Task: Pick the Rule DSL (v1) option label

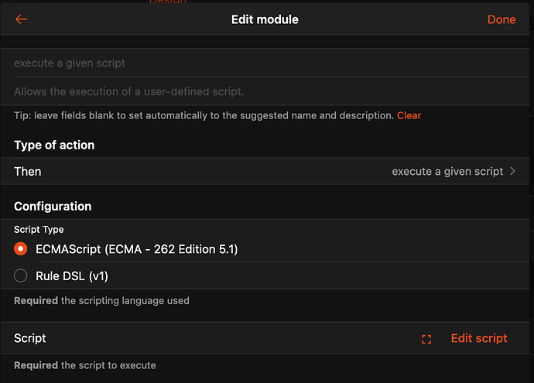Action: [72, 275]
